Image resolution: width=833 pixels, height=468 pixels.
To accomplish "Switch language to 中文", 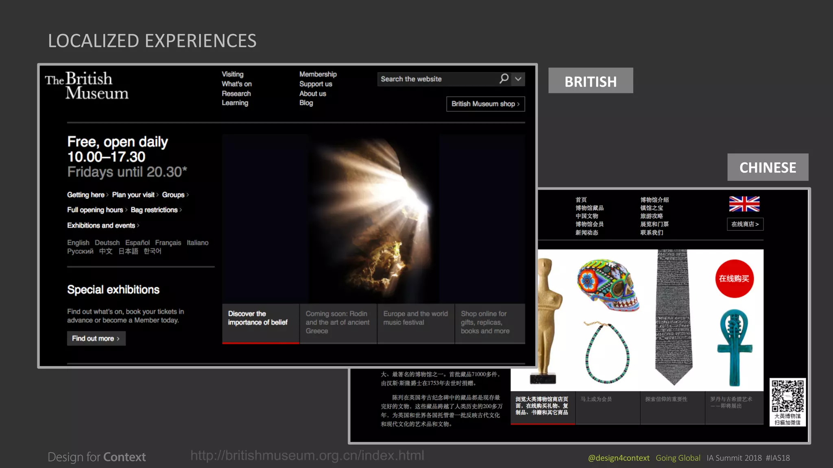I will [106, 251].
